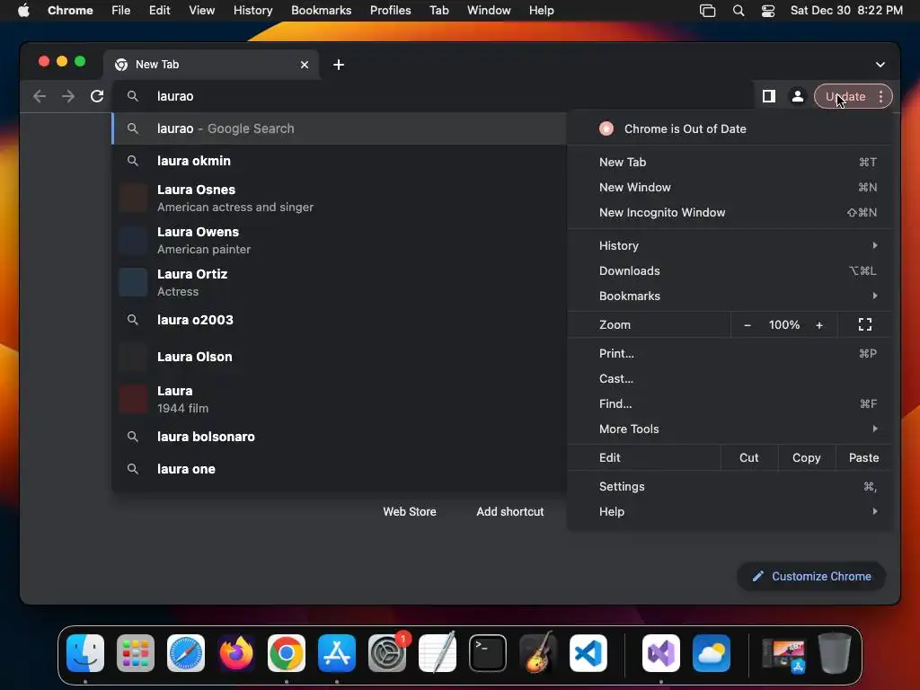The height and width of the screenshot is (690, 920).
Task: Click Paste in the Edit row
Action: click(x=863, y=457)
